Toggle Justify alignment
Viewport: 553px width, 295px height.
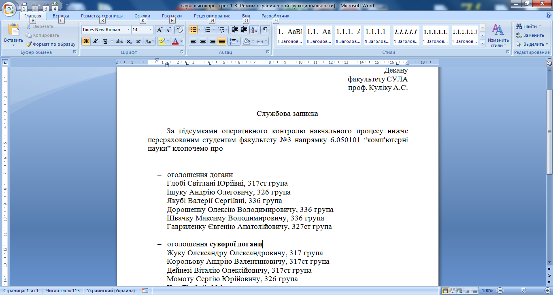pos(221,41)
